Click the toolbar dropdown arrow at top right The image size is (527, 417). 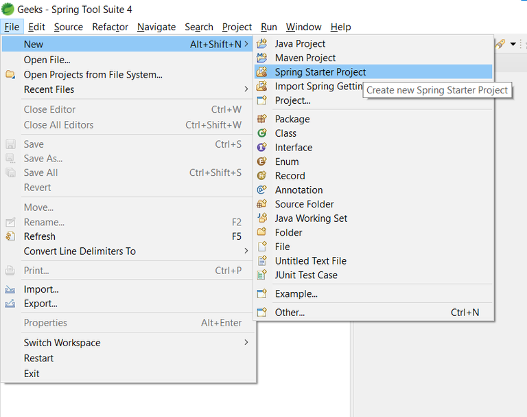(513, 44)
